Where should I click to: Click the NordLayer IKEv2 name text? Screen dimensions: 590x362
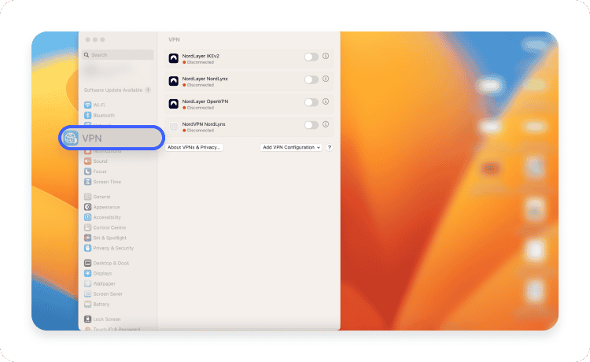pos(201,56)
